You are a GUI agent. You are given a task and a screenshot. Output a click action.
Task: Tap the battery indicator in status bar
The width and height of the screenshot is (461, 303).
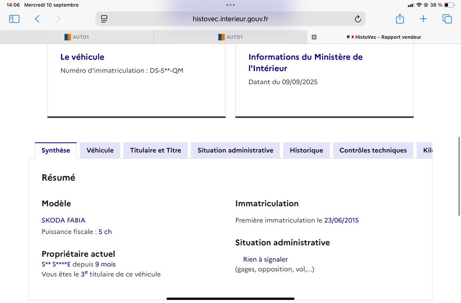coord(449,5)
